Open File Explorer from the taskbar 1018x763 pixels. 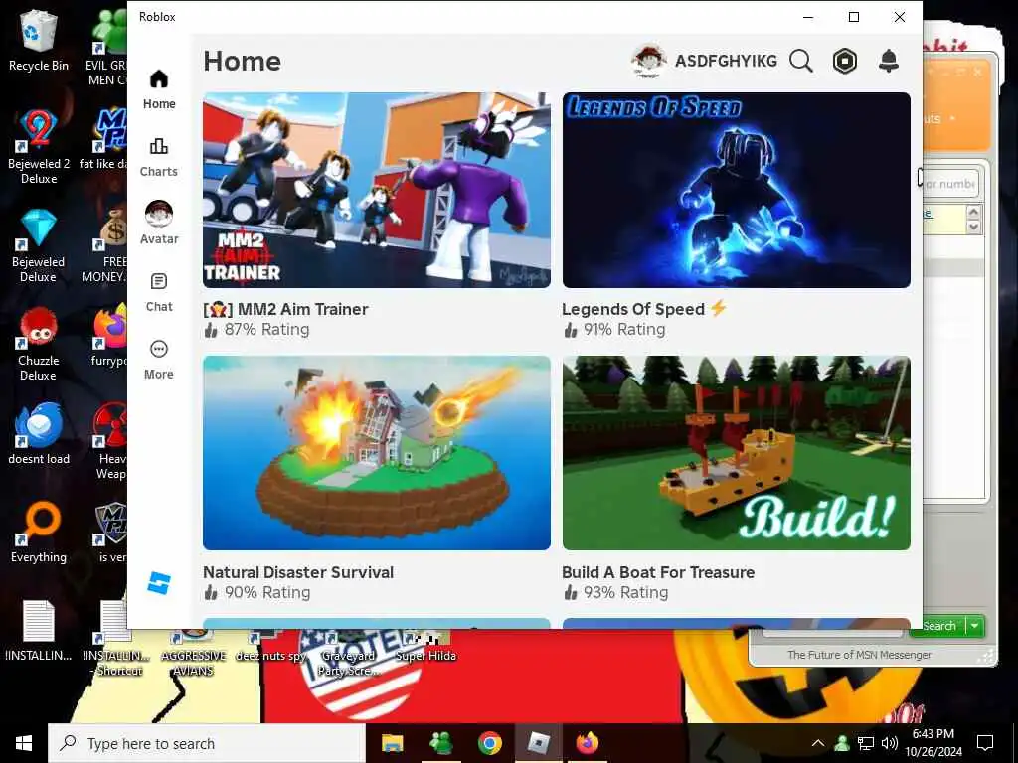(x=392, y=743)
